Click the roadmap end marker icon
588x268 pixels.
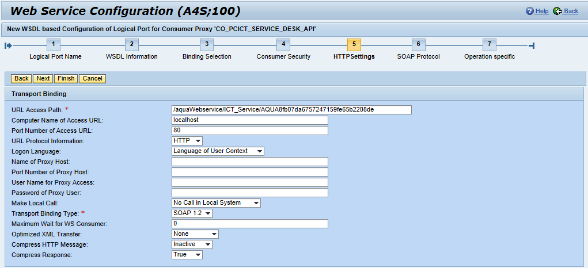tap(532, 46)
